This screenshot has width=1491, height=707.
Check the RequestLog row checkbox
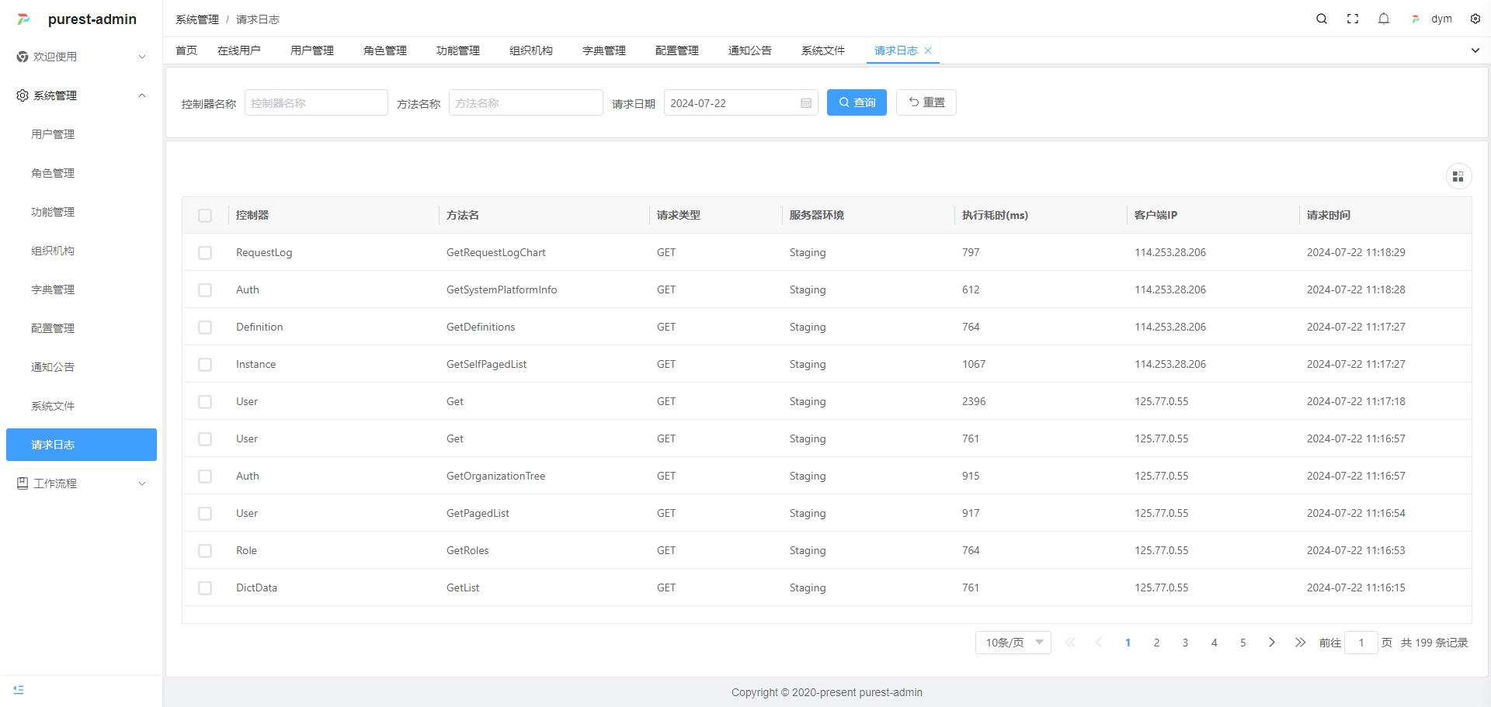click(205, 253)
